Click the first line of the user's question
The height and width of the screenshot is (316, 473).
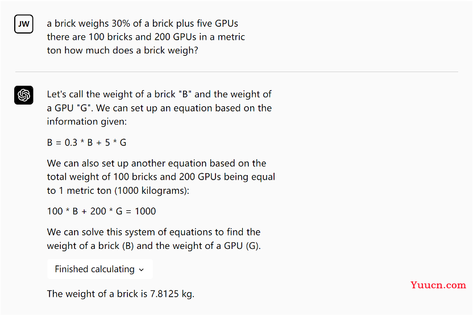[x=142, y=24]
